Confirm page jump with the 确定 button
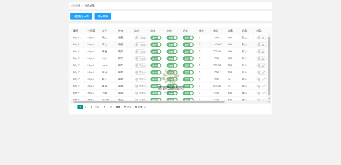The height and width of the screenshot is (165, 341). 118,107
